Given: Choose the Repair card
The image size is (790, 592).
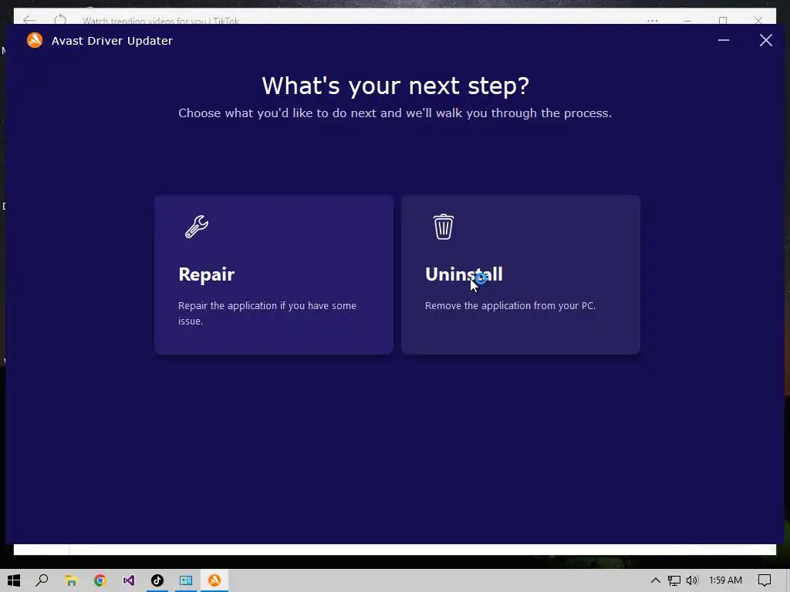Looking at the screenshot, I should tap(274, 274).
